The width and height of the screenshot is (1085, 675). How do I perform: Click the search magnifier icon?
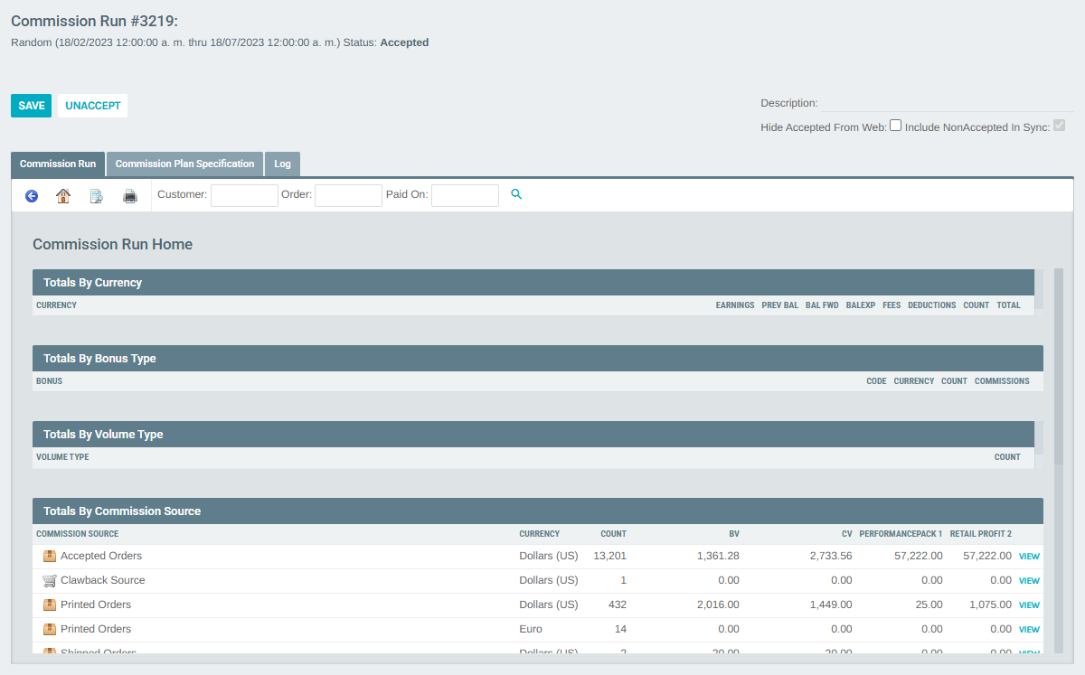click(516, 194)
